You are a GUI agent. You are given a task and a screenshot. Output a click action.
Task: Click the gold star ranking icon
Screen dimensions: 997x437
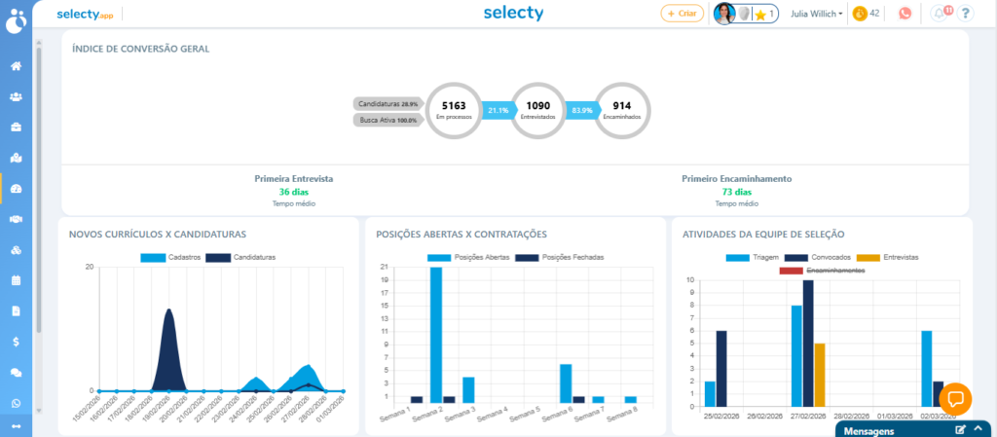[x=759, y=14]
